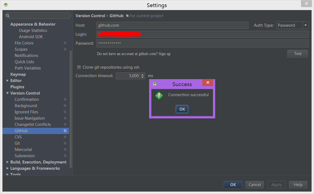Viewport: 314px width, 194px height.
Task: Click project-level icon next to CVS
Action: pos(65,137)
